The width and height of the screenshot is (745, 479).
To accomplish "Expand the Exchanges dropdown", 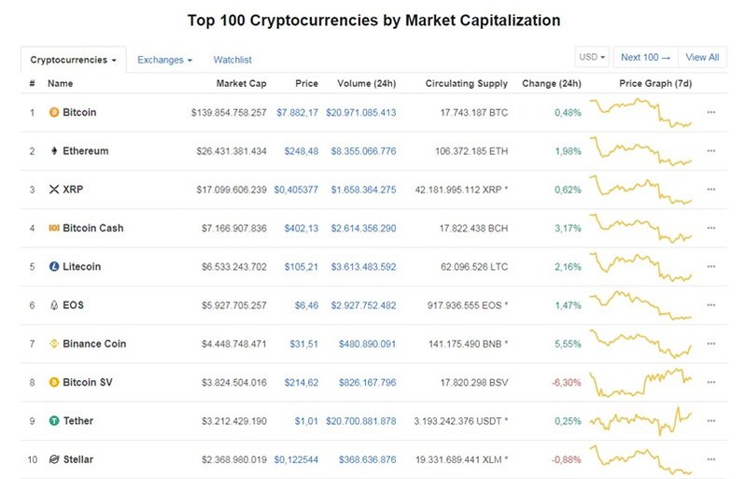I will pyautogui.click(x=164, y=60).
